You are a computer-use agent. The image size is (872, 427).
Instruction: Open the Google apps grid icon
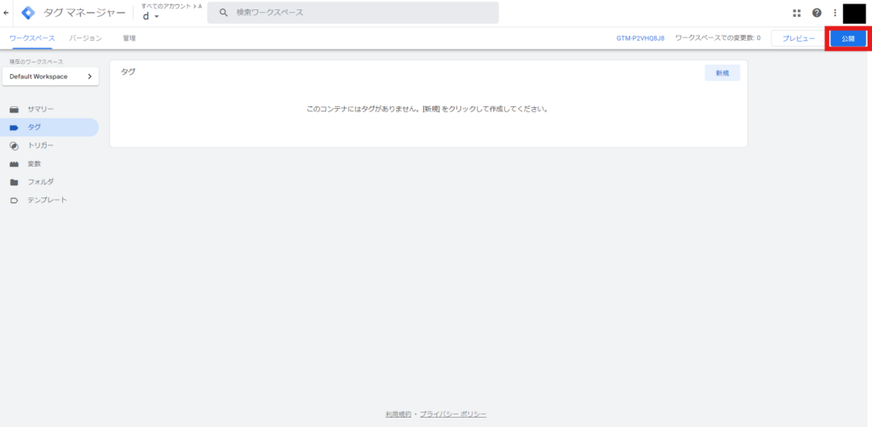pos(797,13)
